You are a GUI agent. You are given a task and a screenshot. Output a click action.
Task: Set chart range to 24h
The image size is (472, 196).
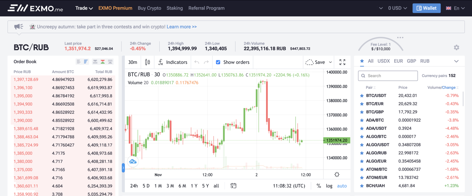point(134,186)
